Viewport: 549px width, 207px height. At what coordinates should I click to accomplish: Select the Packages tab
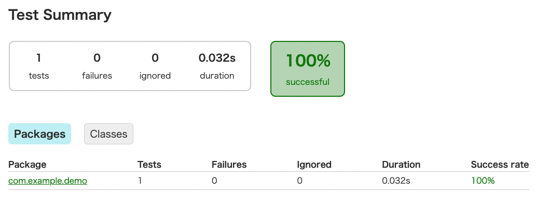pyautogui.click(x=39, y=134)
